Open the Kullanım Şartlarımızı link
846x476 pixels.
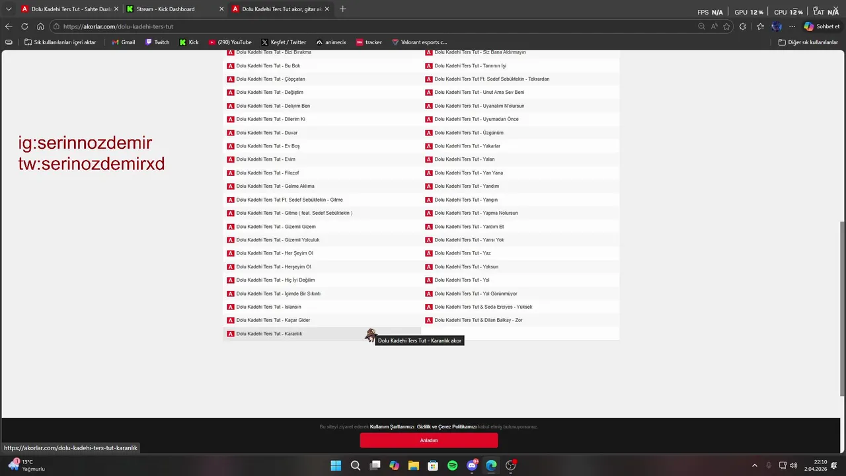[x=392, y=427]
